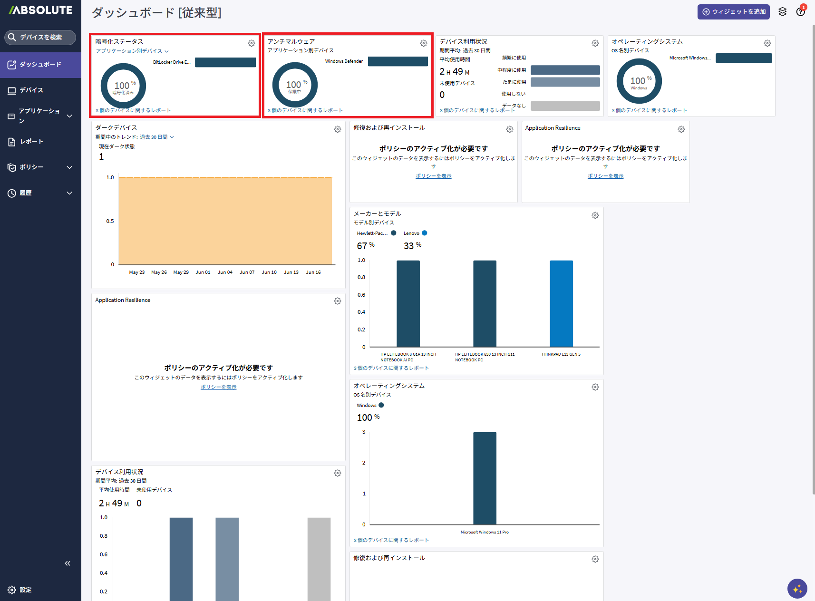Image resolution: width=815 pixels, height=601 pixels.
Task: Open アプリケーション別デバイス dropdown in encryption widget
Action: (x=132, y=51)
